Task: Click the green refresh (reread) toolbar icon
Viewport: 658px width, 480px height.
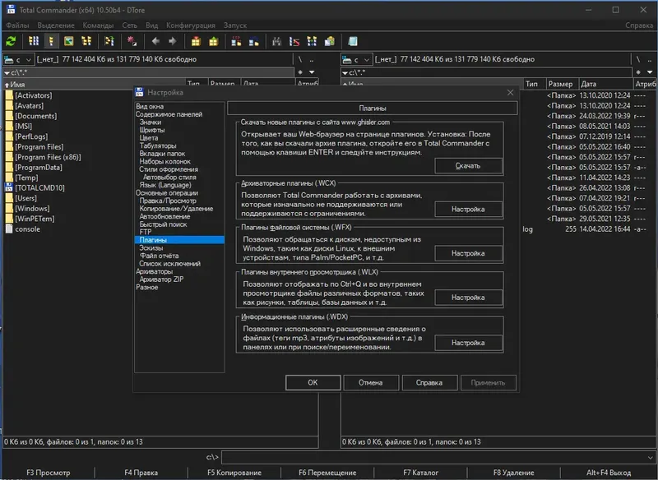Action: click(x=12, y=40)
